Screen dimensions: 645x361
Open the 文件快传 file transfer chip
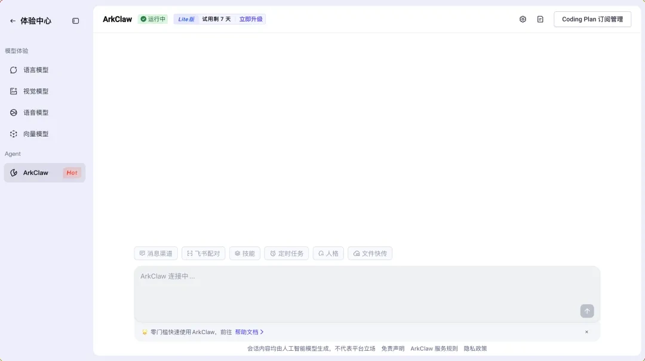pos(370,253)
